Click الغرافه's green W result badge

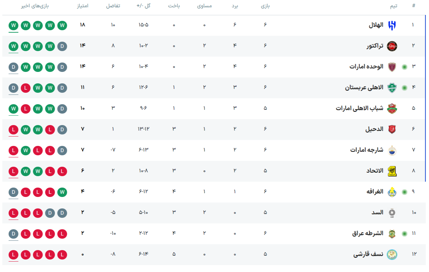62,192
